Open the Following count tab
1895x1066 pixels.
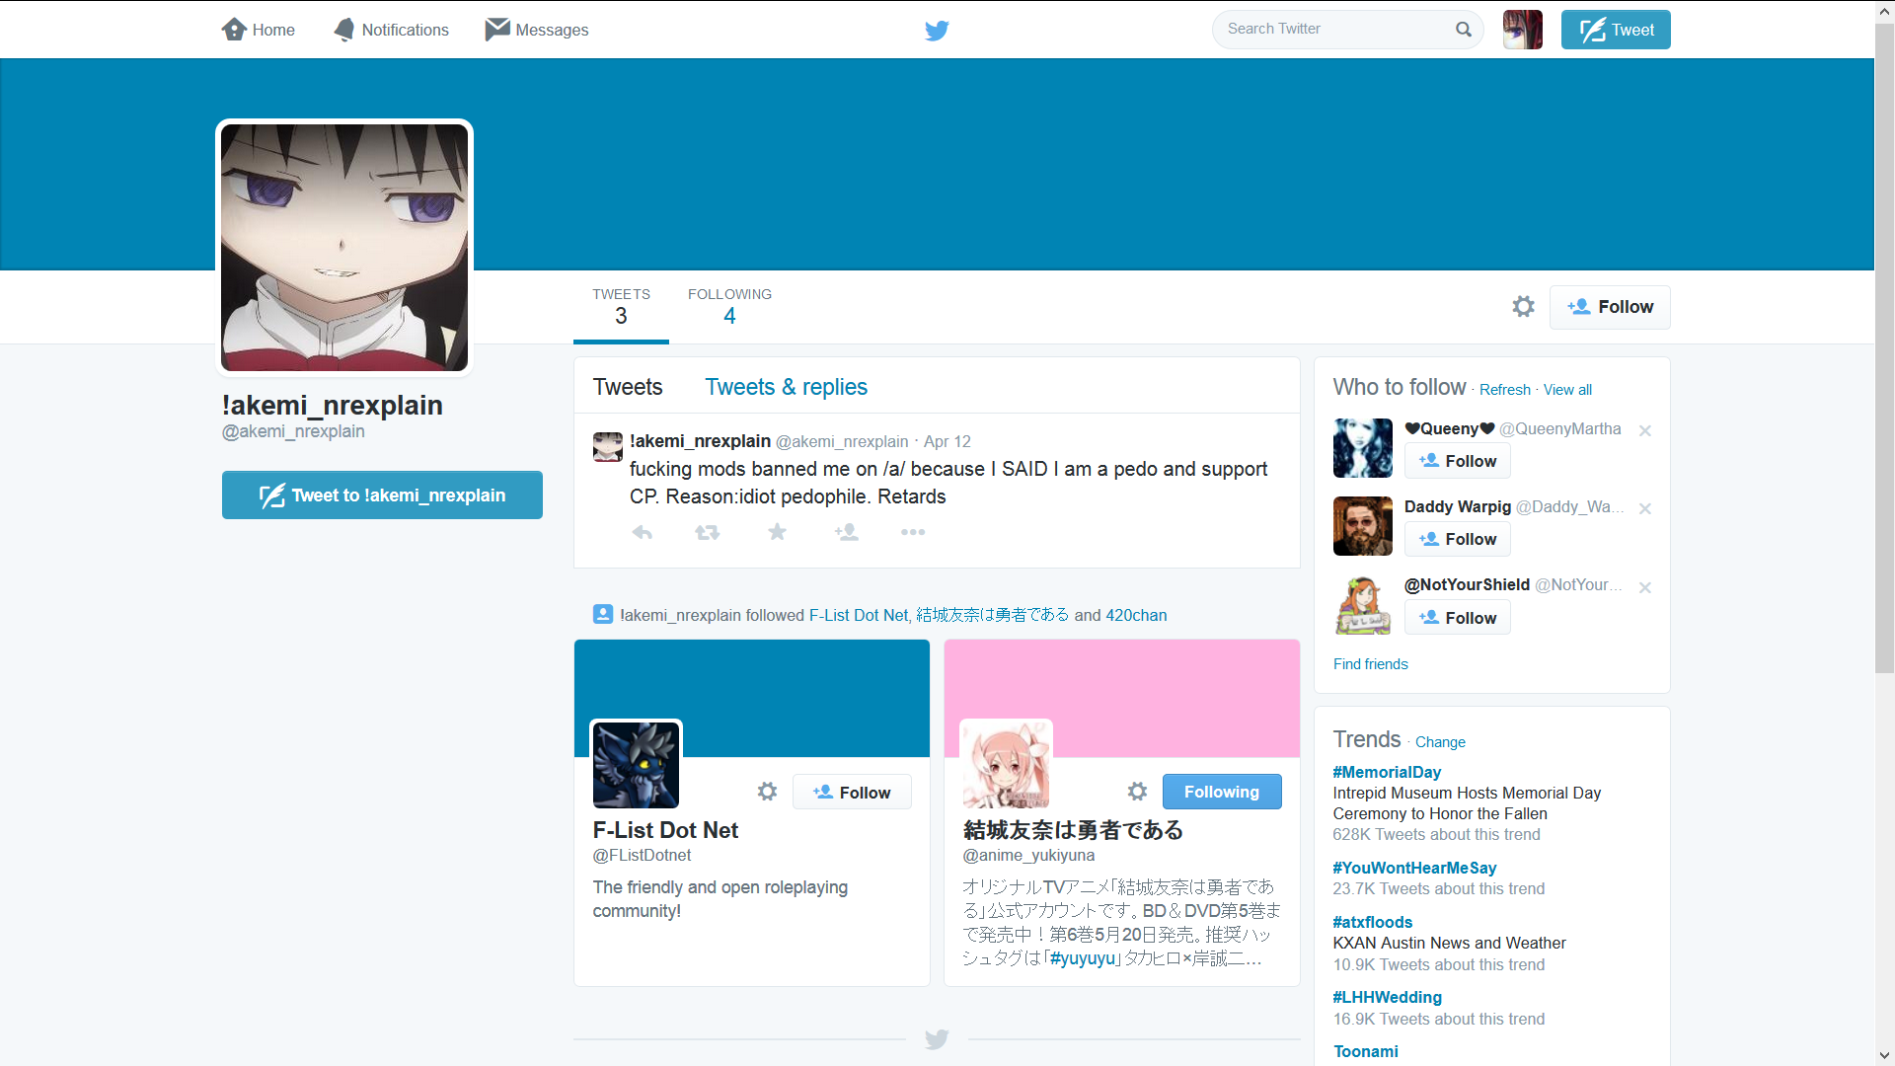[729, 307]
